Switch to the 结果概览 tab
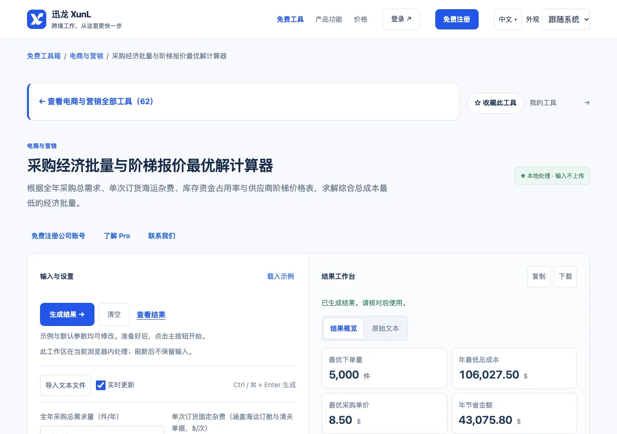The image size is (617, 434). [344, 328]
